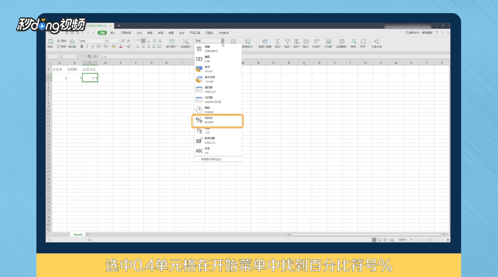Click the Format Painter icon

point(72,41)
